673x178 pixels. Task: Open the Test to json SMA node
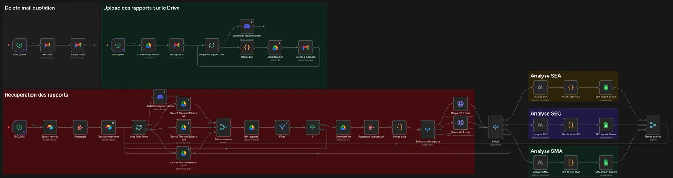571,163
